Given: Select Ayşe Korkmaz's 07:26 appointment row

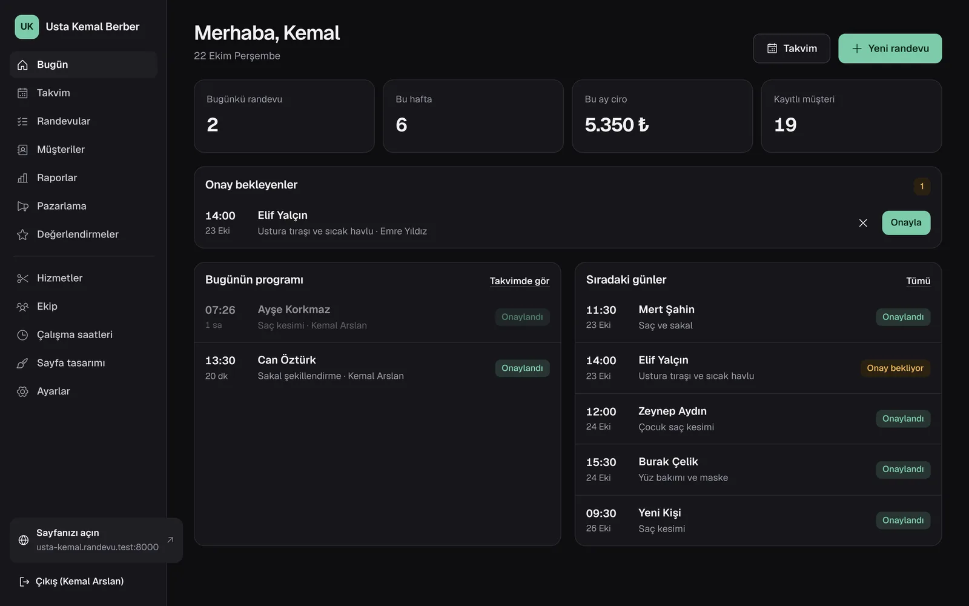Looking at the screenshot, I should [x=377, y=317].
